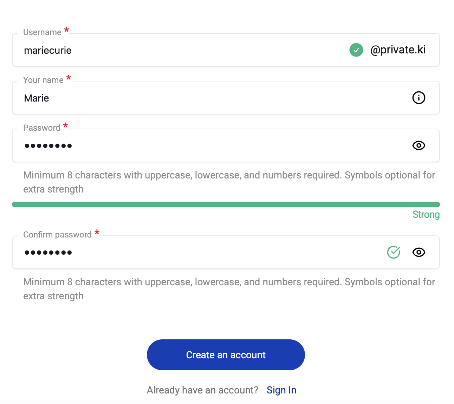The width and height of the screenshot is (454, 404).
Task: Click the Password field label
Action: tap(41, 128)
